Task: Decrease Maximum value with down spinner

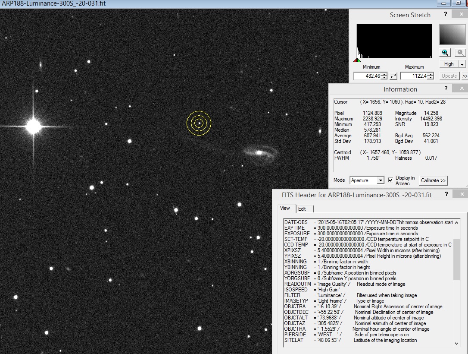Action: click(431, 78)
